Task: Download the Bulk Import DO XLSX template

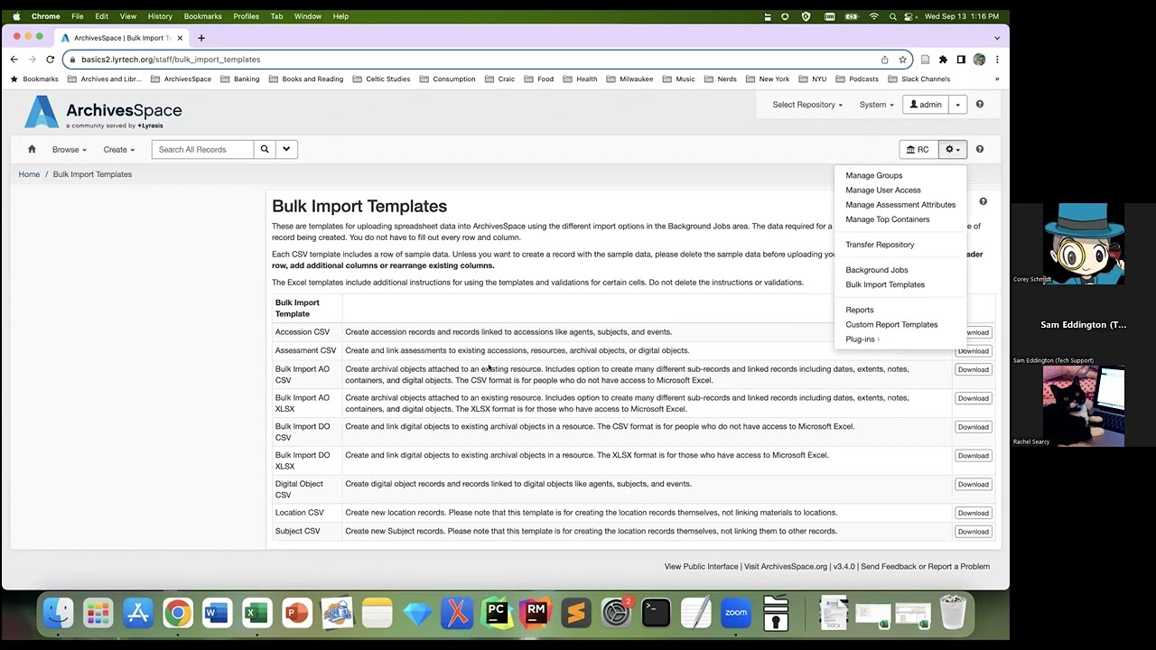Action: tap(973, 456)
